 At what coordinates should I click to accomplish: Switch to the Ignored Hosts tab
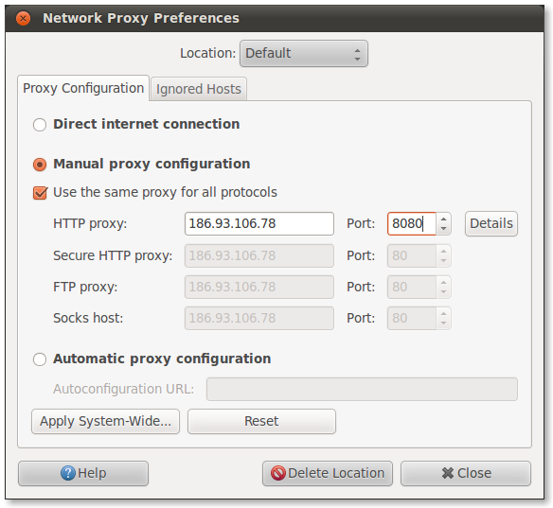click(199, 89)
